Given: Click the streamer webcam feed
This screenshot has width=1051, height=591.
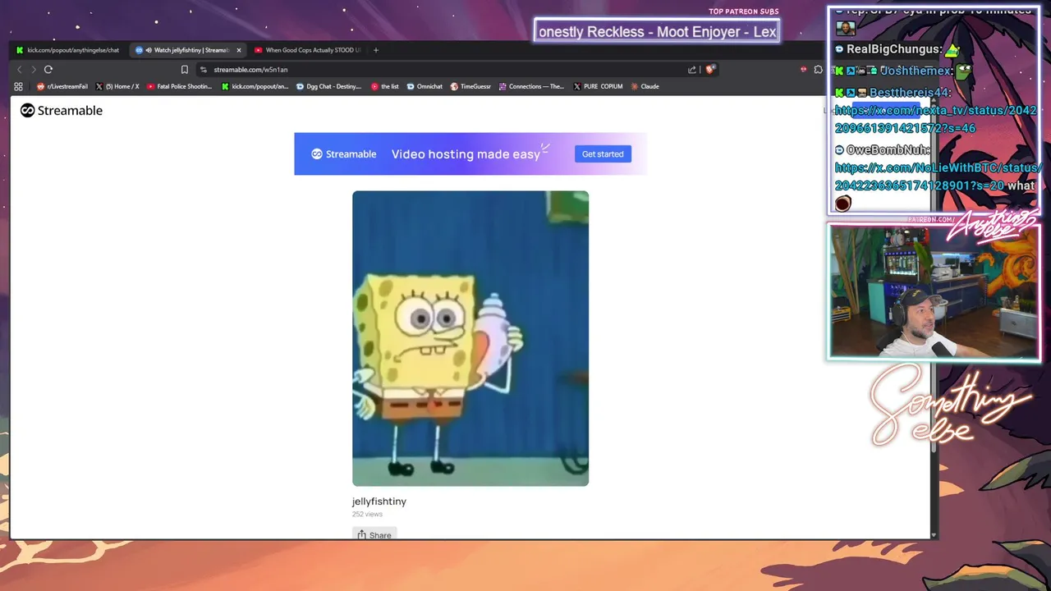Looking at the screenshot, I should [x=934, y=292].
